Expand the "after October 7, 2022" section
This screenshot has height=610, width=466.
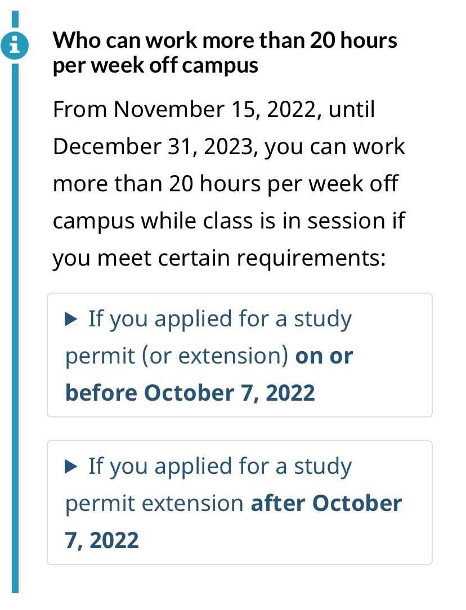(240, 503)
